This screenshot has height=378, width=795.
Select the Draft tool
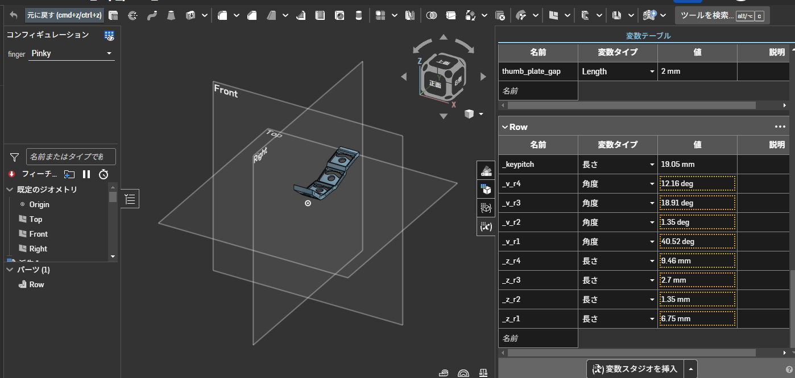click(x=272, y=15)
